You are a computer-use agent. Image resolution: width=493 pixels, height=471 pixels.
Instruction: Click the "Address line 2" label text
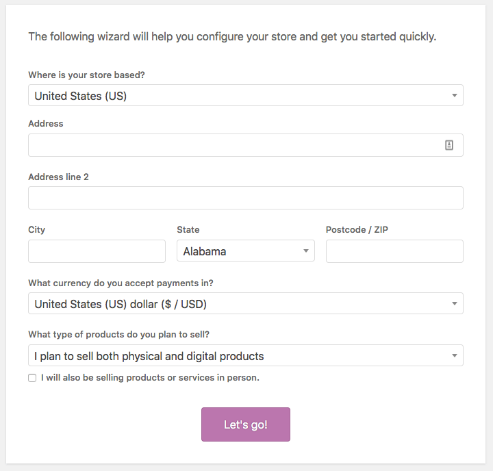[58, 177]
